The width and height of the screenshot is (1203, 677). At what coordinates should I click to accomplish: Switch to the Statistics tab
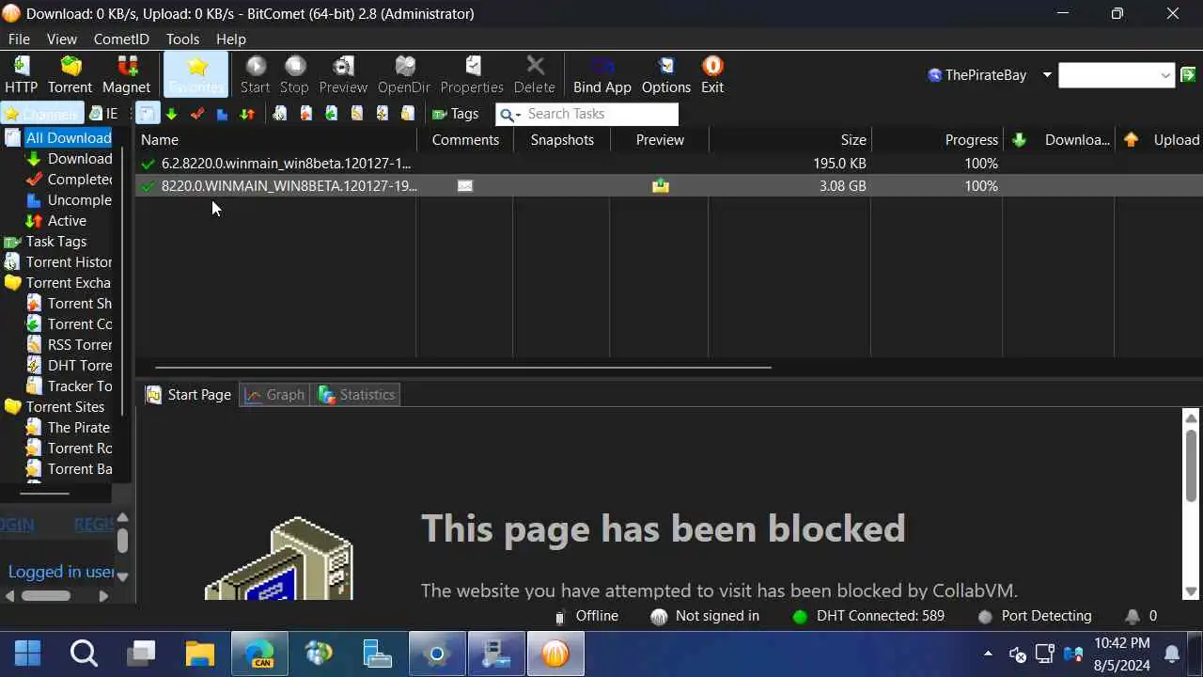tap(357, 395)
